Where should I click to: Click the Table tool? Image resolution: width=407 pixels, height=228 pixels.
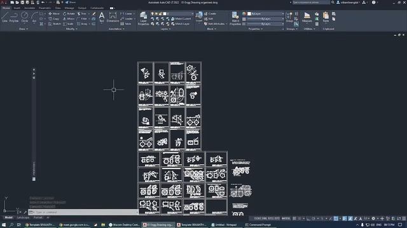(126, 24)
